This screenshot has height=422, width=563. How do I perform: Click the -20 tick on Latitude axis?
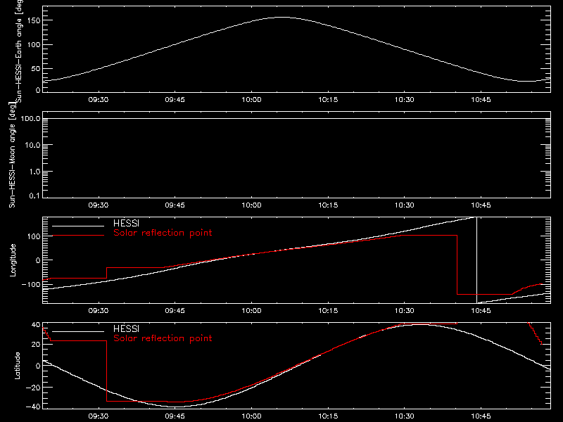(x=32, y=388)
